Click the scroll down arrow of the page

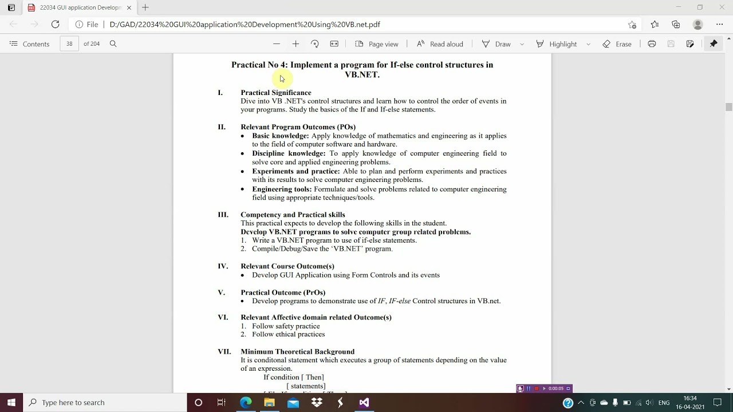tap(728, 389)
